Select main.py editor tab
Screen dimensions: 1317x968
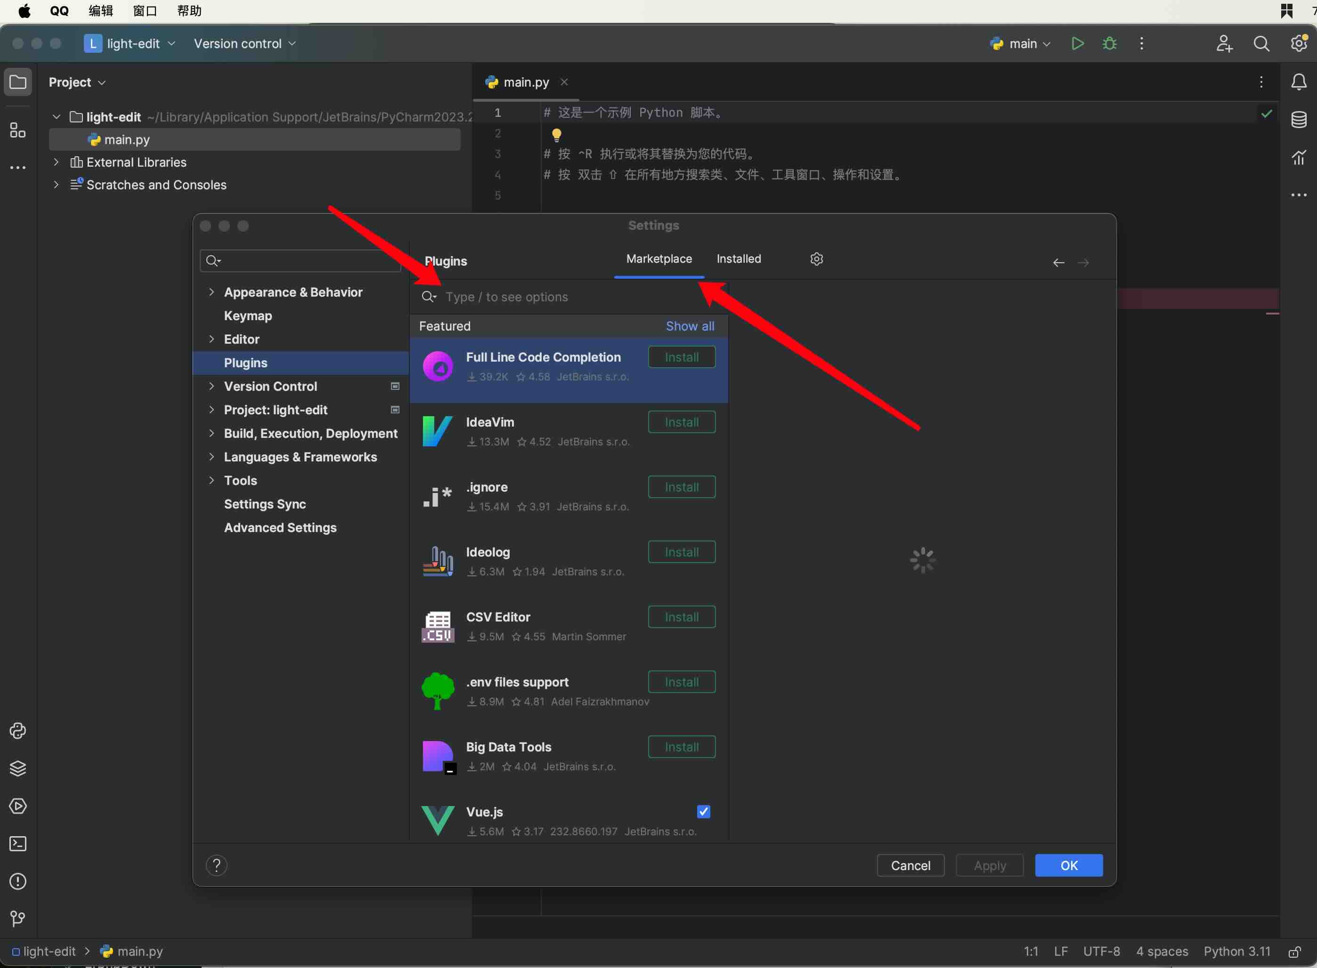tap(526, 82)
